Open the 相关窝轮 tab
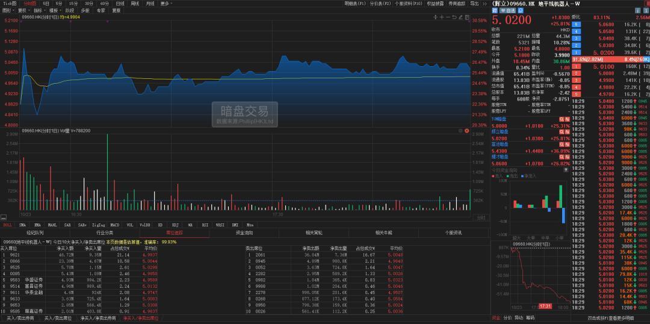Screen dimensions: 650x324 point(314,232)
